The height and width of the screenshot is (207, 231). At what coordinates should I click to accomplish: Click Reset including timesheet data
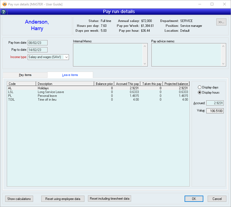[110, 199]
